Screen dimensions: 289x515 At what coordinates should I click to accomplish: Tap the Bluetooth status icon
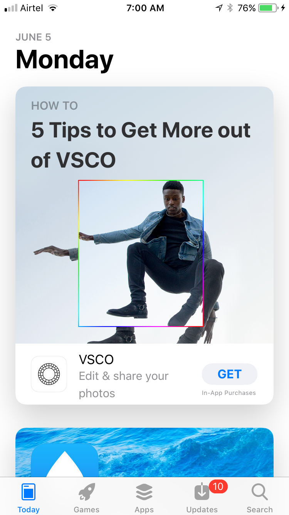click(230, 8)
